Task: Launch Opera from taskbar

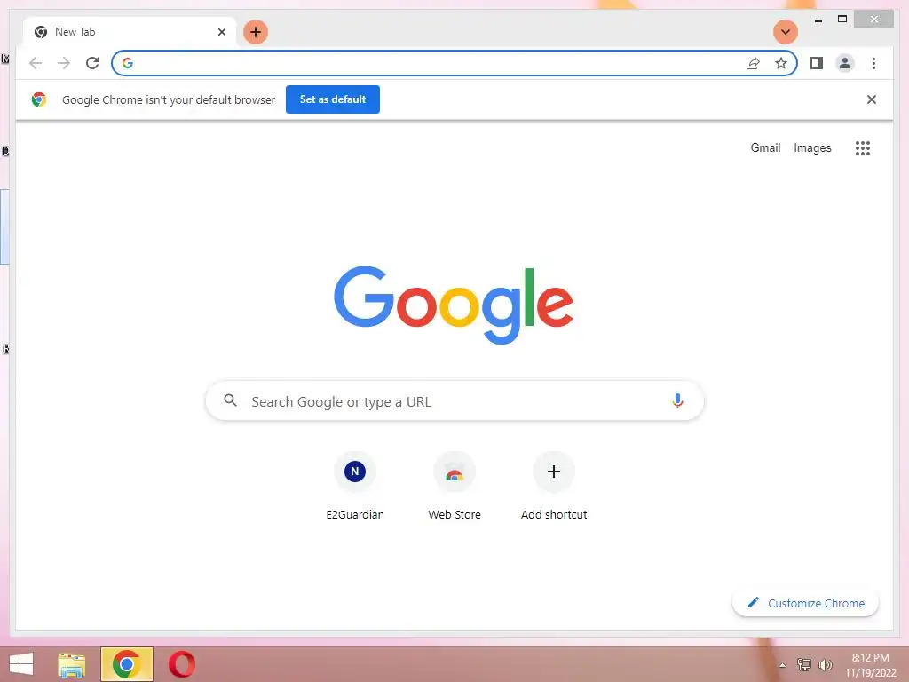Action: point(181,664)
